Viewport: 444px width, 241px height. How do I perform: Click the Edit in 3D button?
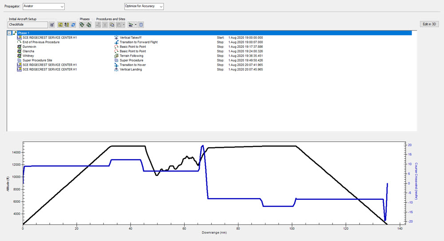point(429,24)
